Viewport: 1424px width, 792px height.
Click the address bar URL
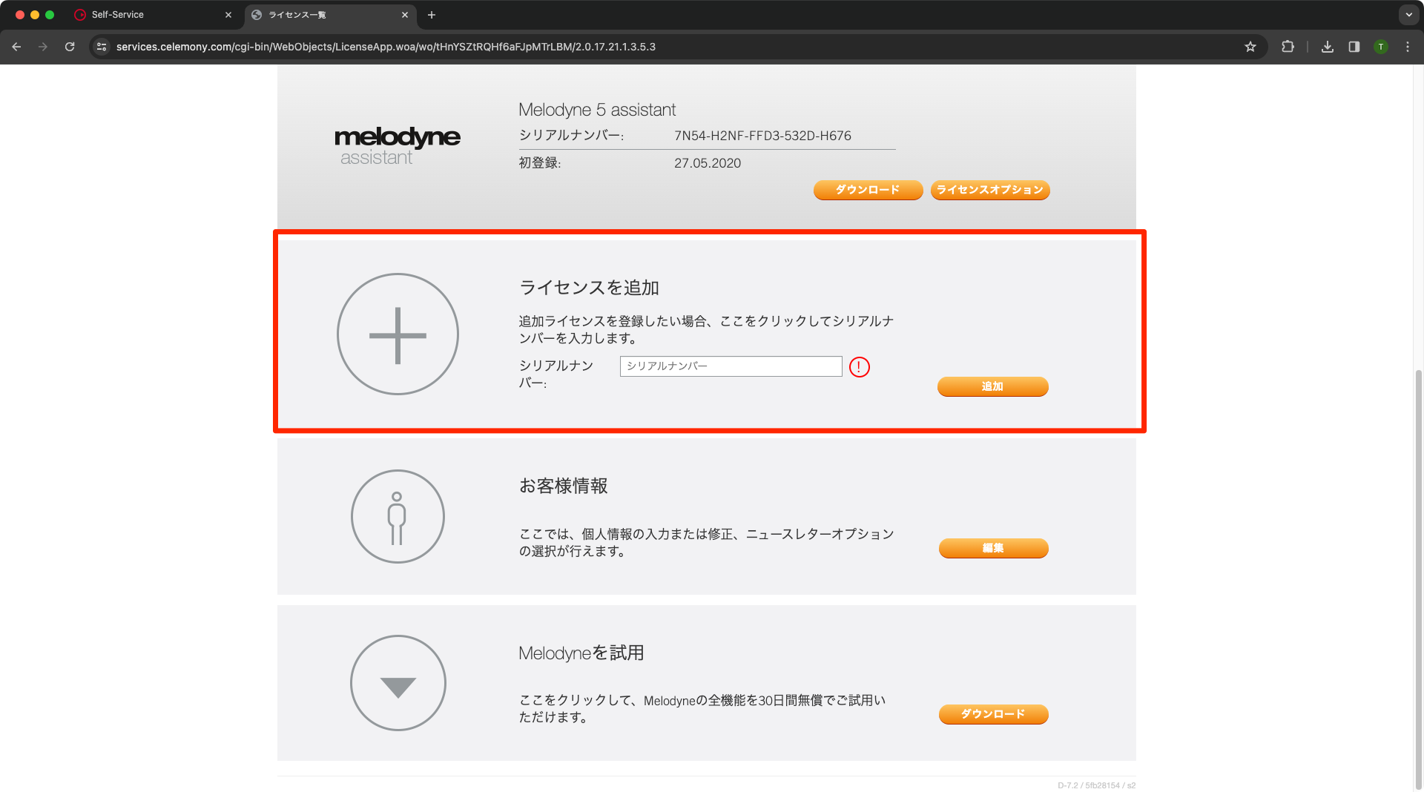click(386, 47)
